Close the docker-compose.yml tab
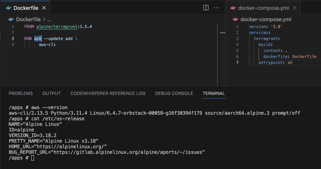The image size is (321, 169). [x=295, y=8]
